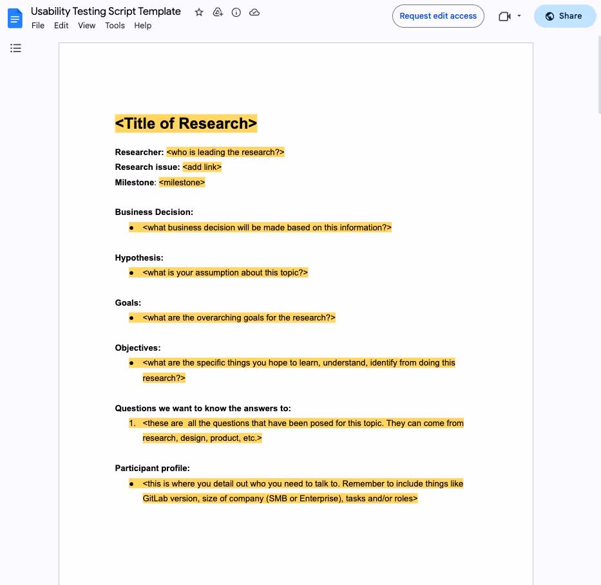Click '<this is where you detail out' line
This screenshot has width=601, height=585.
coord(303,483)
